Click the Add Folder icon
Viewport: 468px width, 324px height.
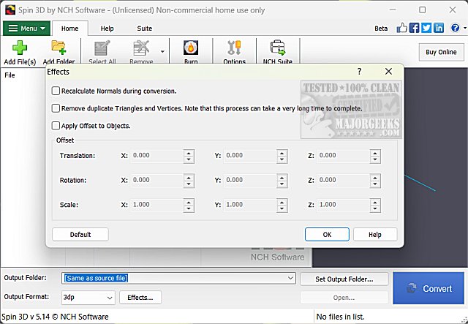[x=58, y=48]
